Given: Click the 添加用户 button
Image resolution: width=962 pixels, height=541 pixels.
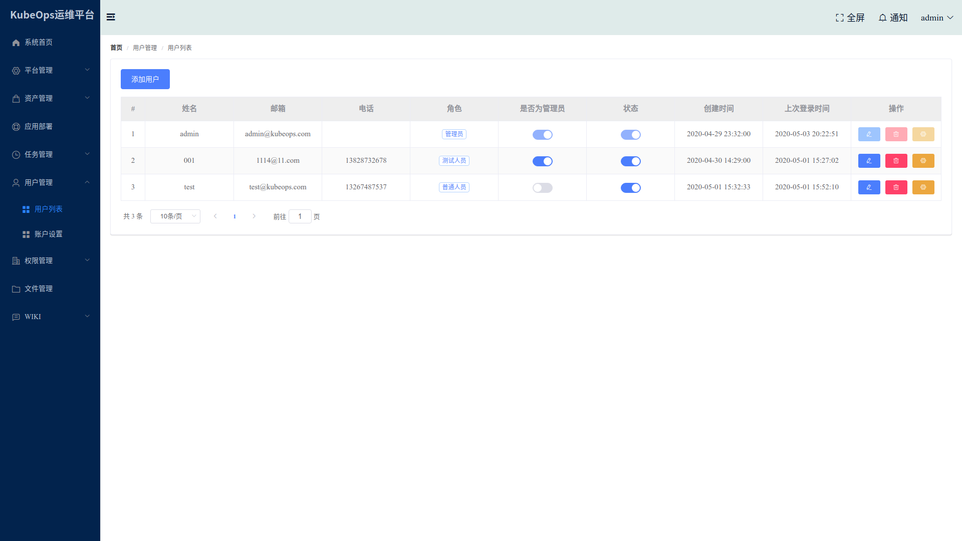Looking at the screenshot, I should (x=145, y=79).
